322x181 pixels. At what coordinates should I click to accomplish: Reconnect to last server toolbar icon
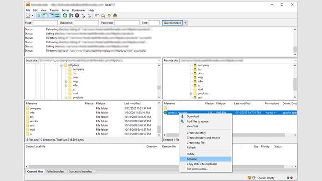[x=90, y=16]
